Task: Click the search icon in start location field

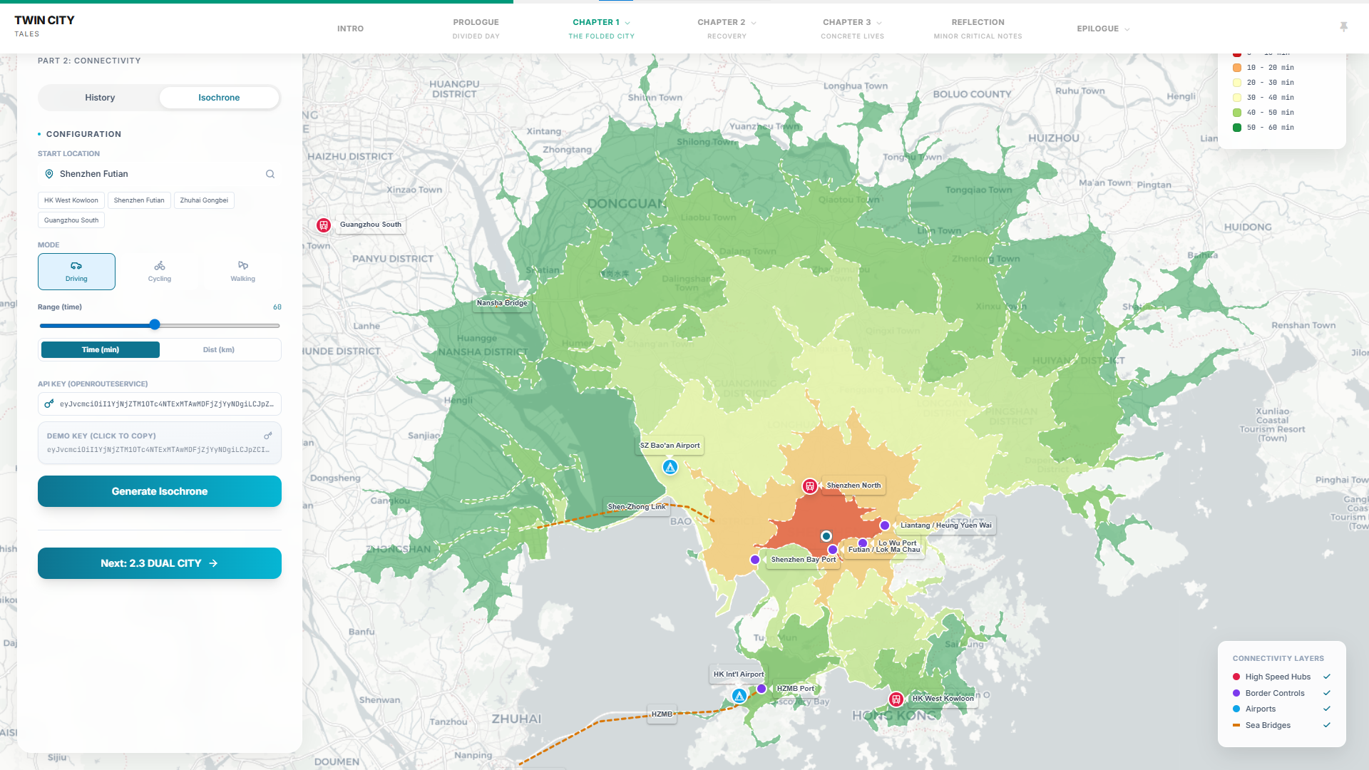Action: click(x=270, y=174)
